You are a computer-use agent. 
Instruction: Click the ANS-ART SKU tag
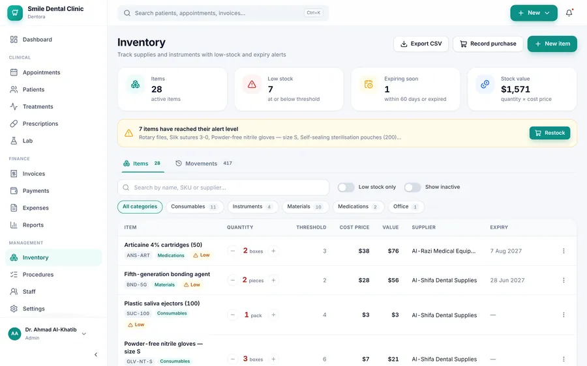coord(138,255)
